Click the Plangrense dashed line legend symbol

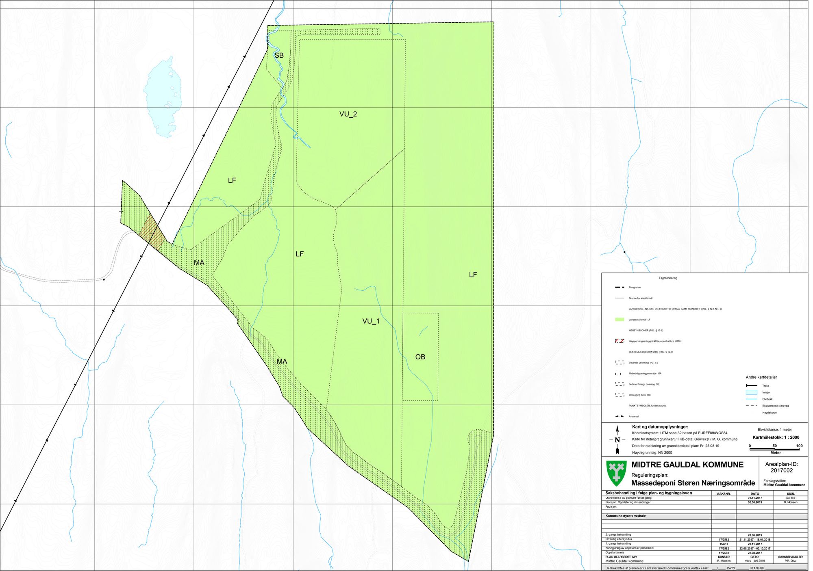pos(620,288)
